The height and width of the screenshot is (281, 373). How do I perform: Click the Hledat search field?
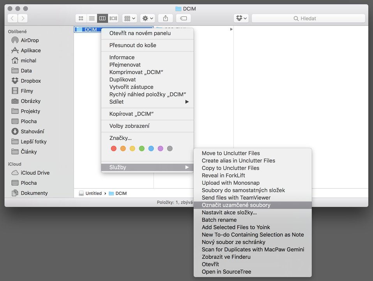click(x=308, y=18)
